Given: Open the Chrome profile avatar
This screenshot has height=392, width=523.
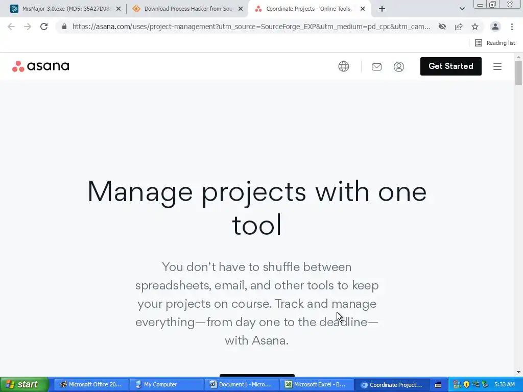Looking at the screenshot, I should 495,27.
